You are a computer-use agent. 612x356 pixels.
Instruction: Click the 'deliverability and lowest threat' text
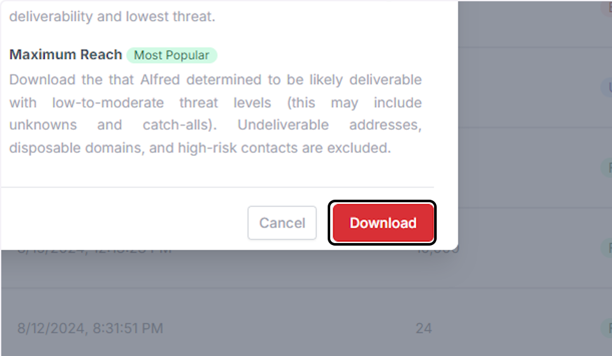pyautogui.click(x=112, y=17)
